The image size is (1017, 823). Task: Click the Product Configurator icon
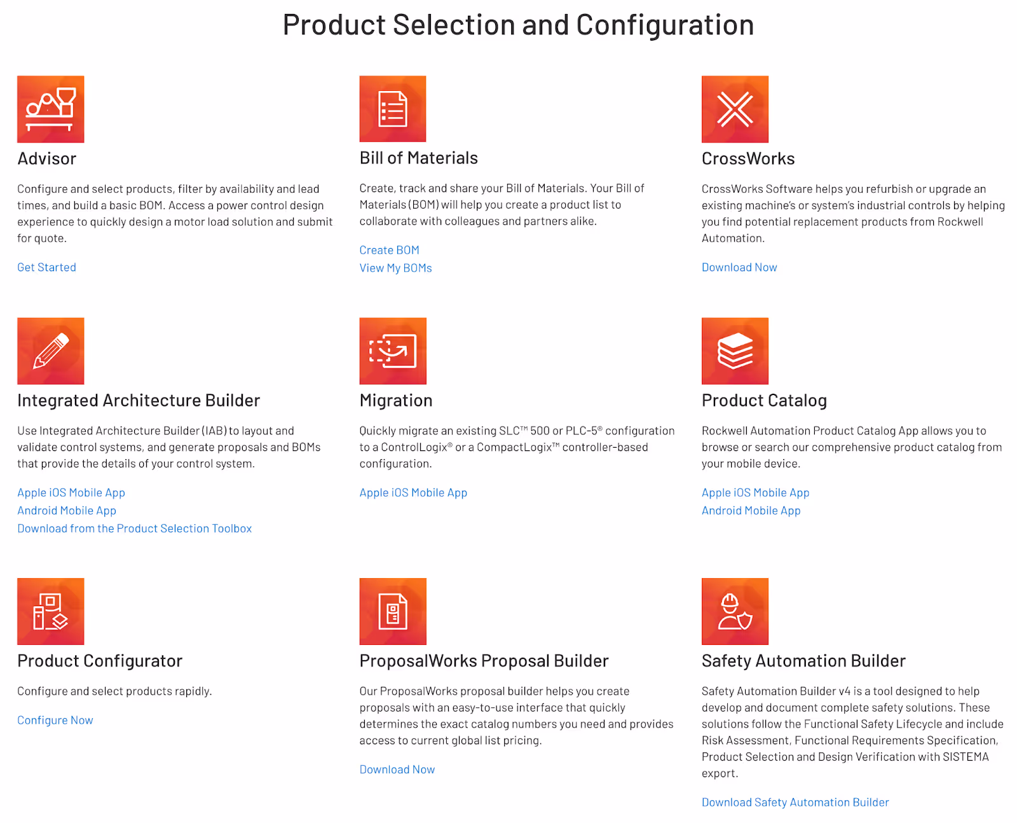point(51,611)
